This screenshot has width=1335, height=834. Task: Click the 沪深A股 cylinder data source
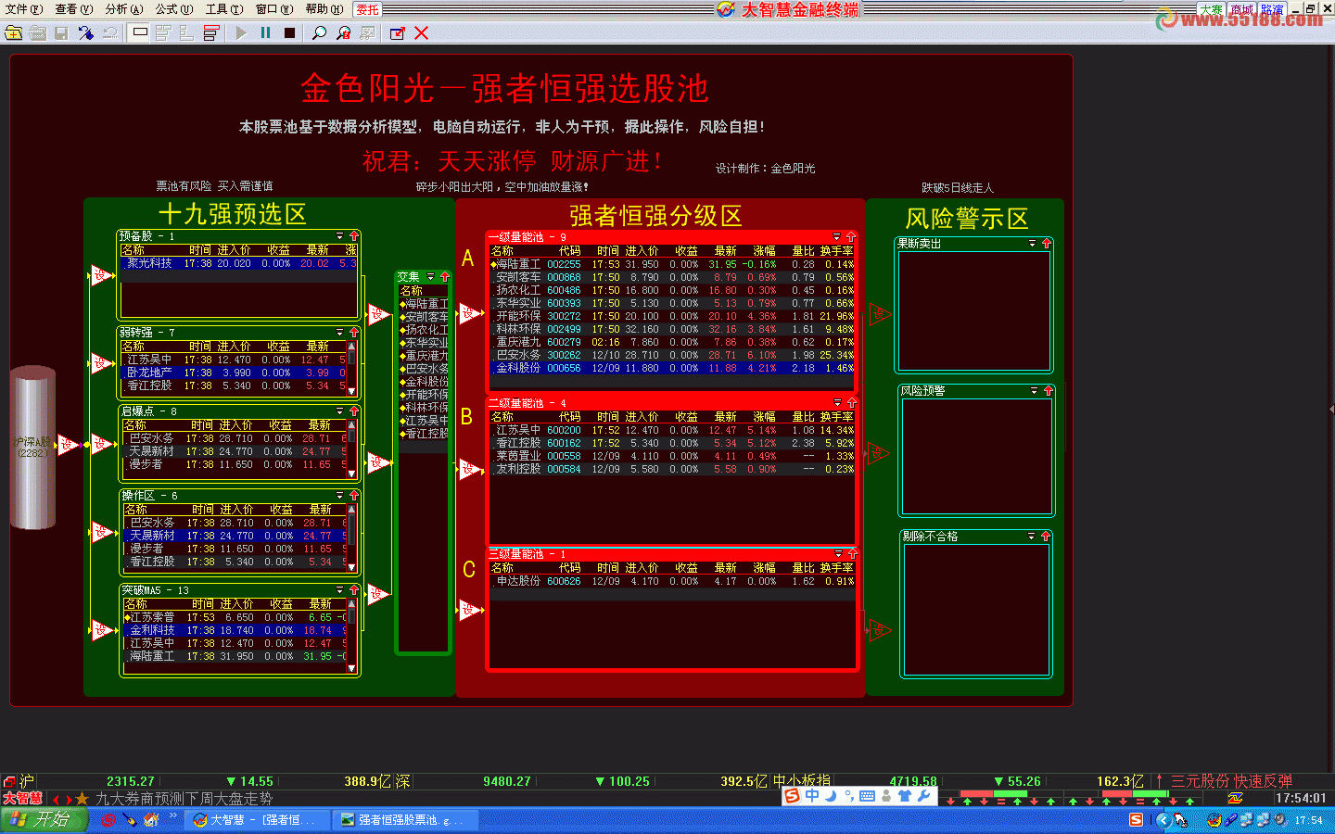[x=33, y=448]
